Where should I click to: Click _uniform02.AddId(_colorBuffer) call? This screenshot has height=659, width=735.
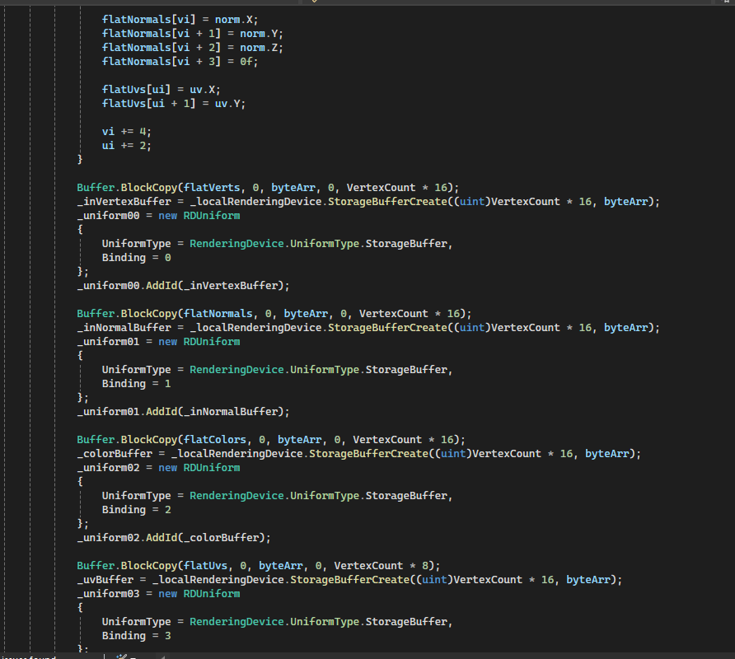point(174,538)
